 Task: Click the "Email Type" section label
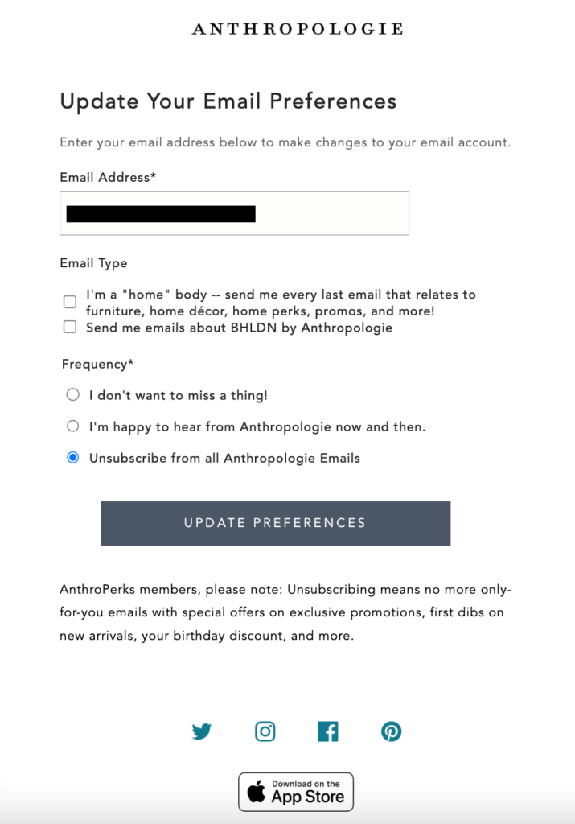click(x=93, y=263)
